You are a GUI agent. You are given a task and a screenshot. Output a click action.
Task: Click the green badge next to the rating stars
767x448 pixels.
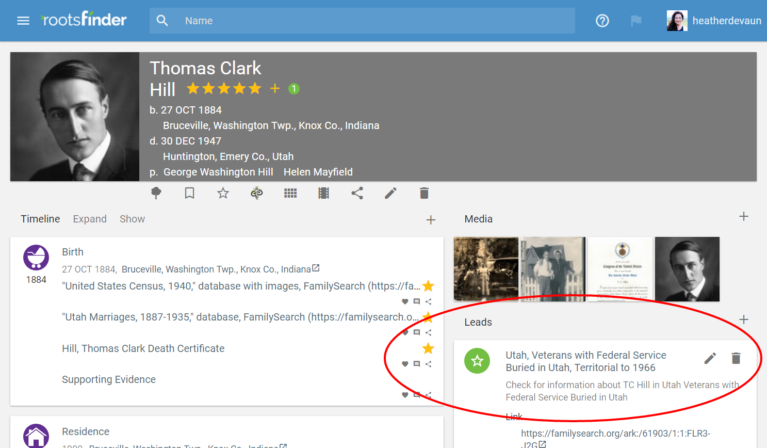294,89
